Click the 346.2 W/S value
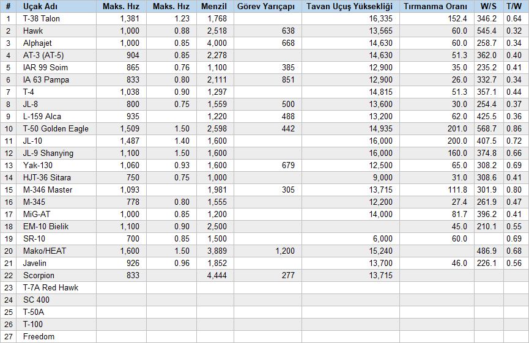The image size is (529, 343). (486, 18)
